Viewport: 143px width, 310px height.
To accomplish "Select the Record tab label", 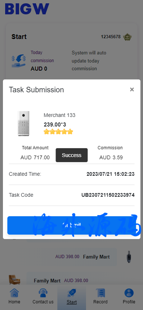I will coord(100,302).
